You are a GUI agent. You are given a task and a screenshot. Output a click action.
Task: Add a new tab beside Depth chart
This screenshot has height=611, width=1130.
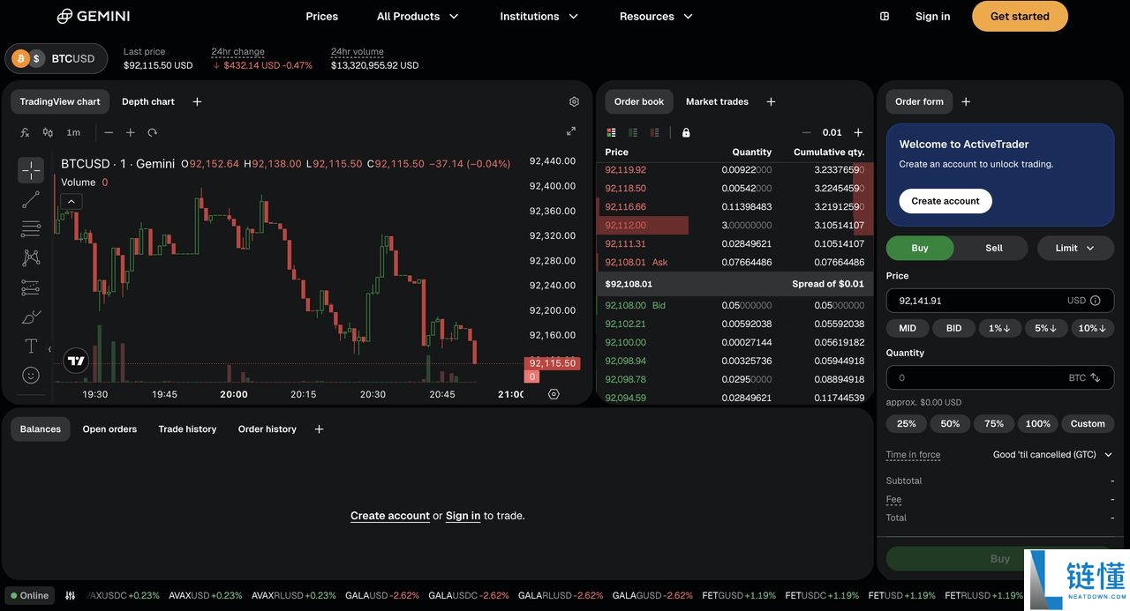point(197,101)
